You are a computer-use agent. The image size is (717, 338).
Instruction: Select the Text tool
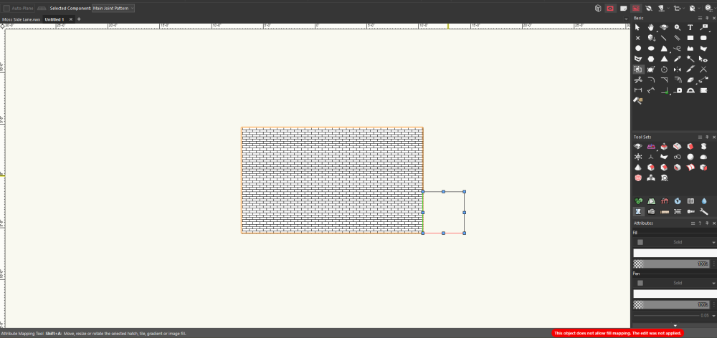pos(690,27)
